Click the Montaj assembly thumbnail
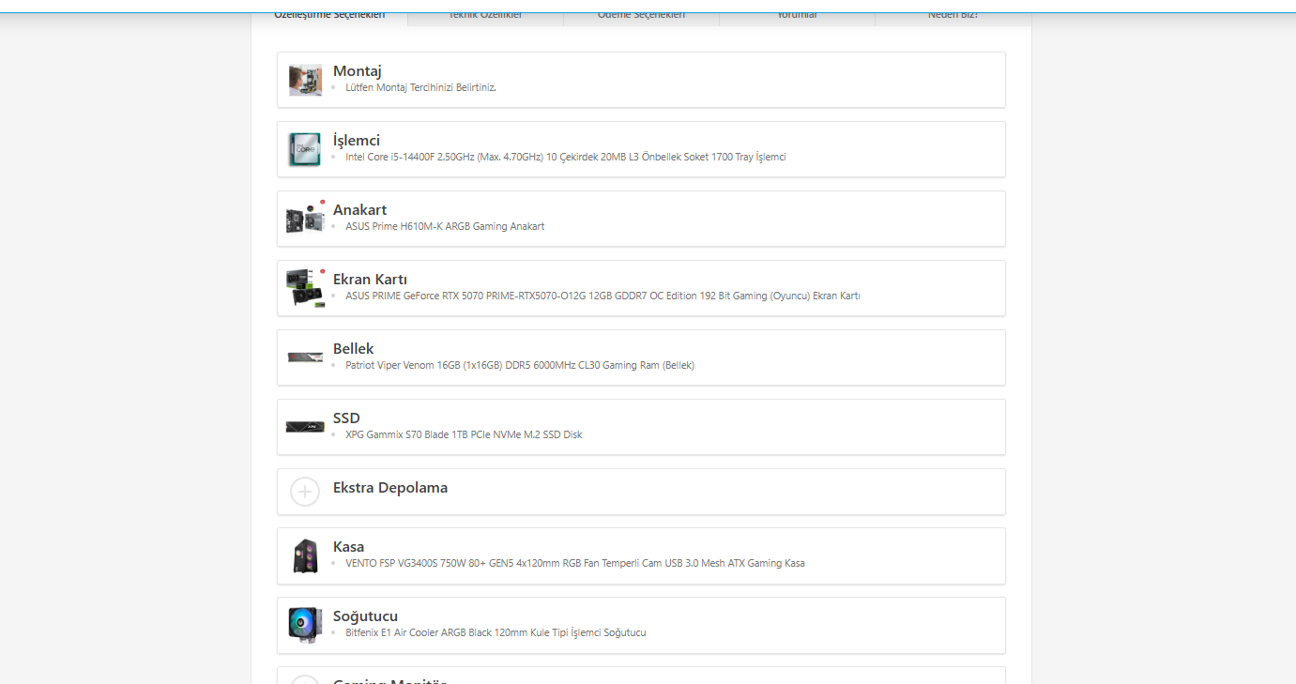Image resolution: width=1296 pixels, height=684 pixels. pos(305,80)
